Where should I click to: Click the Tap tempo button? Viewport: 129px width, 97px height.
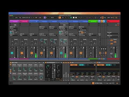pos(20,18)
